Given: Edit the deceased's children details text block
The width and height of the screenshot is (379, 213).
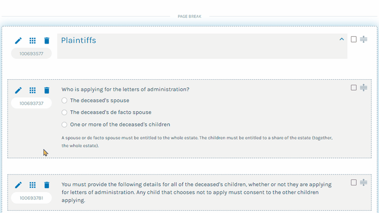Looking at the screenshot, I should 18,185.
